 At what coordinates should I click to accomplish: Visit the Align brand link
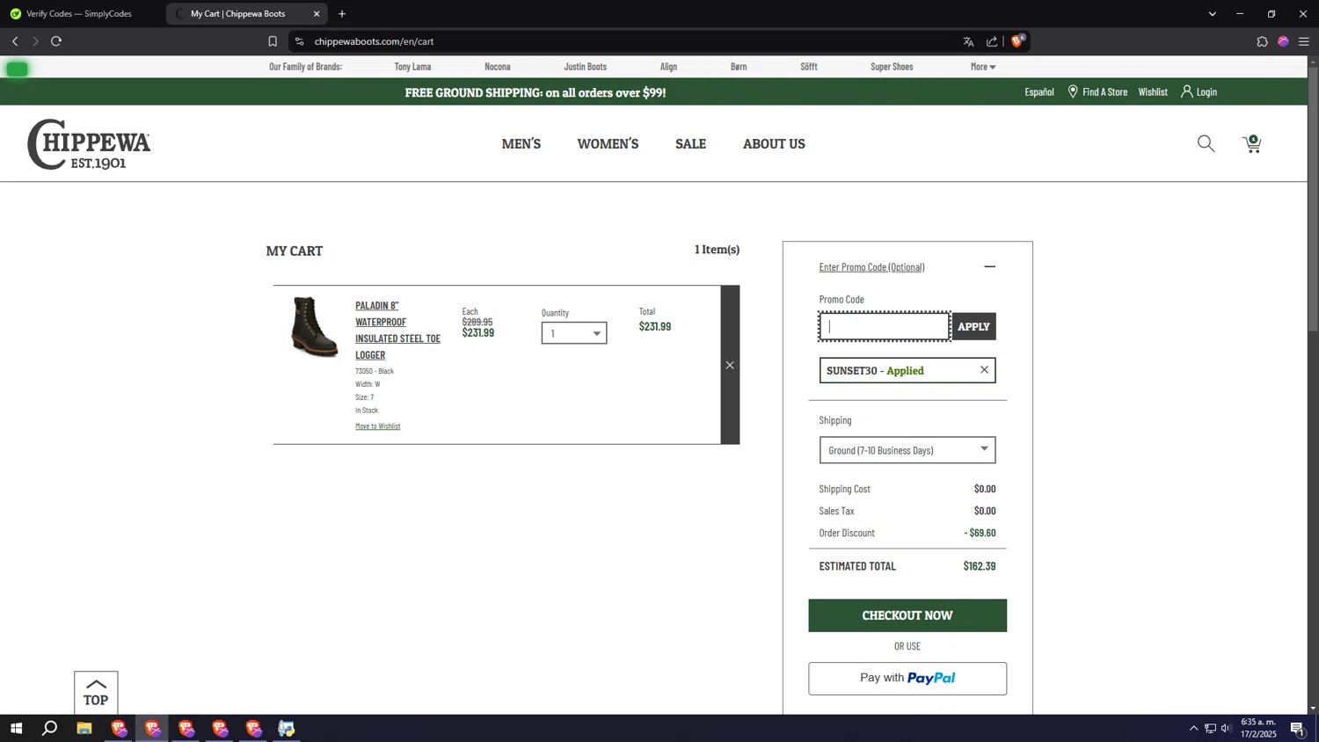(x=668, y=67)
